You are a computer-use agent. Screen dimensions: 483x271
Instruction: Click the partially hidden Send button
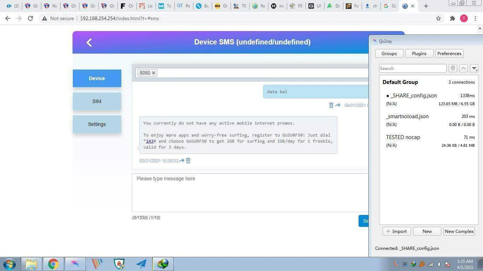coord(363,221)
